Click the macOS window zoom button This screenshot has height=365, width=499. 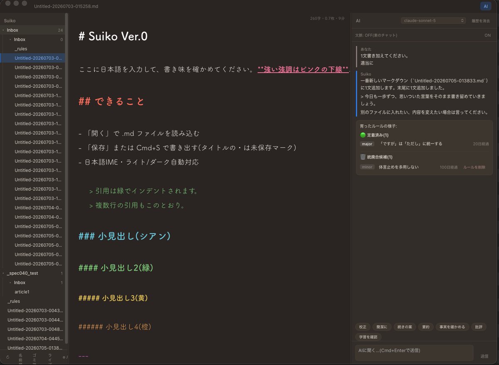coord(25,3)
